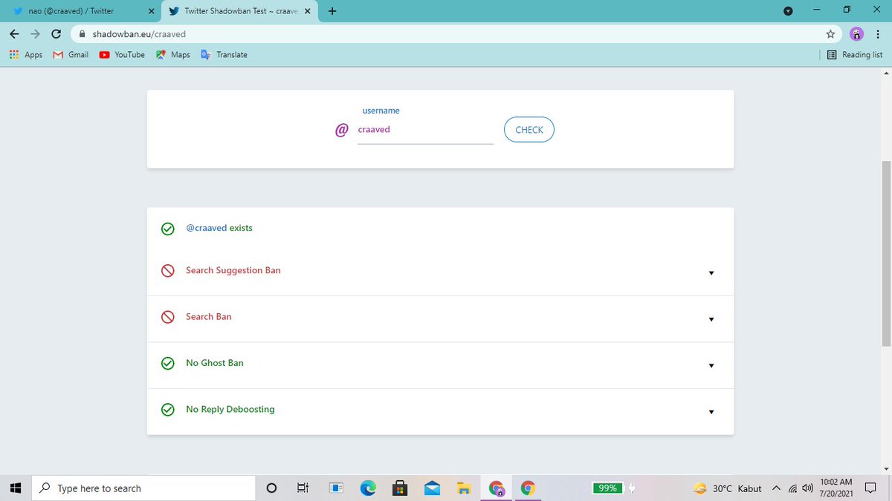
Task: Click green check icon beside @craaved exists
Action: point(168,229)
